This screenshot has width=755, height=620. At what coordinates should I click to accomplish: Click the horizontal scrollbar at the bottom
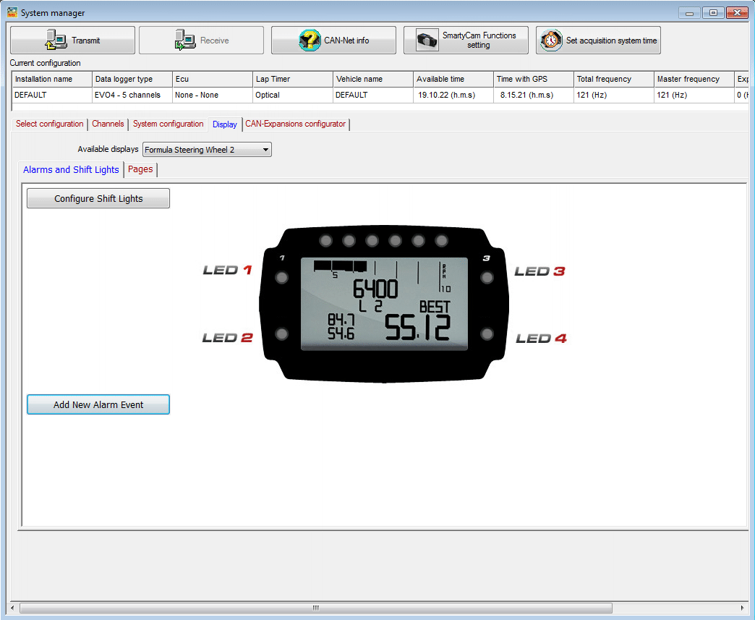click(315, 608)
